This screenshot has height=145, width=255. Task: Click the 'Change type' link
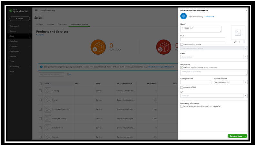point(209,16)
